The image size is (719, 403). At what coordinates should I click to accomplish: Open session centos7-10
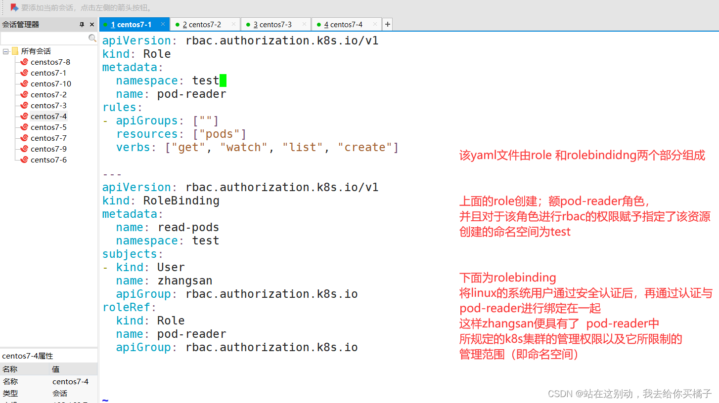tap(51, 84)
